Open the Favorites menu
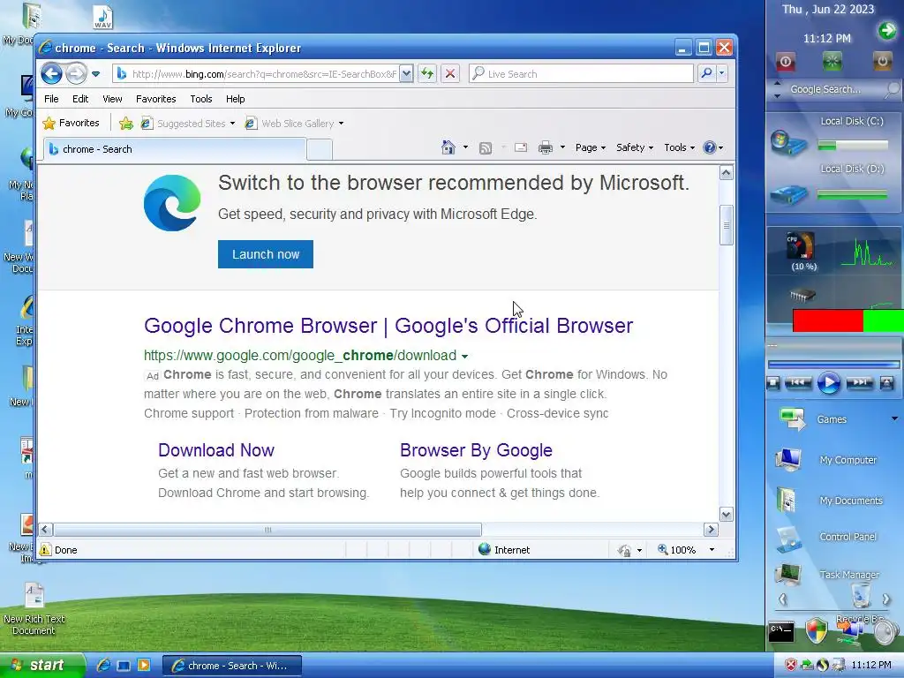904x678 pixels. [155, 99]
